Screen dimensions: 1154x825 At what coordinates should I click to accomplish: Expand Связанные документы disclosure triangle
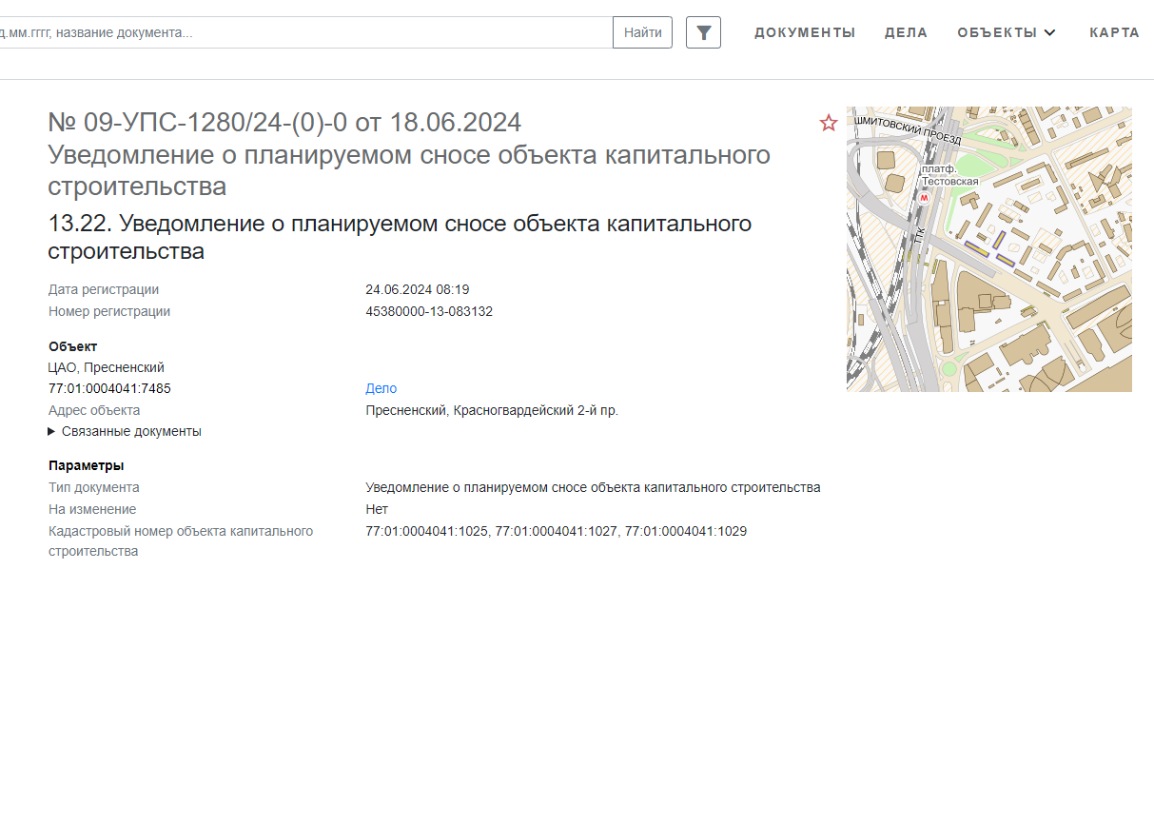click(51, 431)
